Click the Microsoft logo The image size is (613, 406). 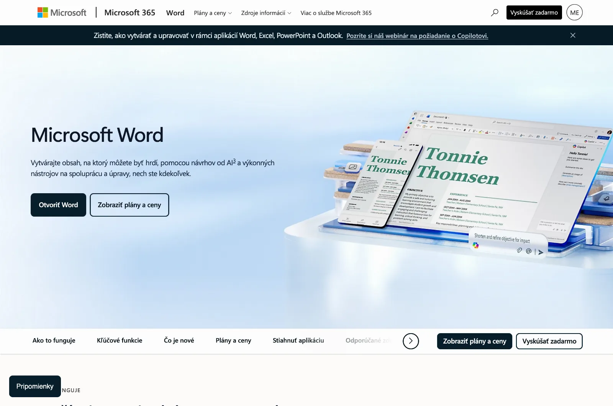62,13
